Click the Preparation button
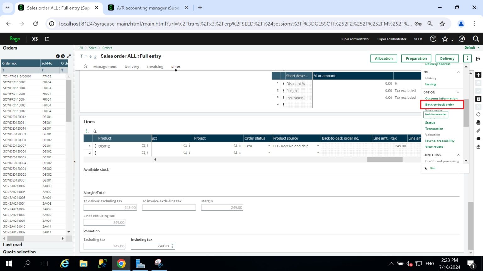The height and width of the screenshot is (271, 483). coord(416,58)
